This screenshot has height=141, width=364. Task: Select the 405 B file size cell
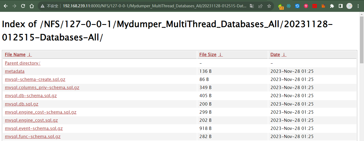[205, 96]
